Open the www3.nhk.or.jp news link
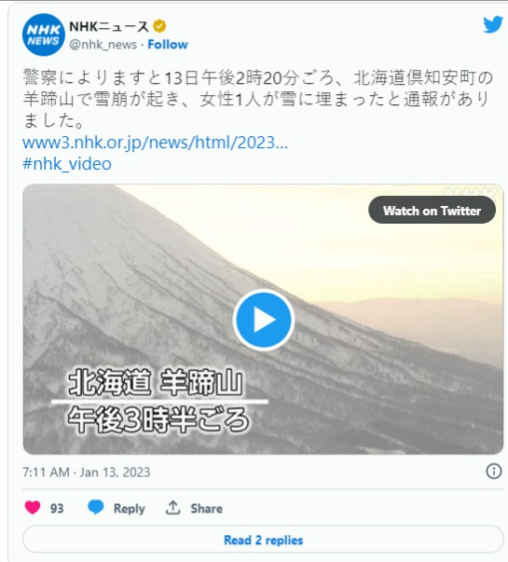The image size is (508, 562). click(x=156, y=143)
